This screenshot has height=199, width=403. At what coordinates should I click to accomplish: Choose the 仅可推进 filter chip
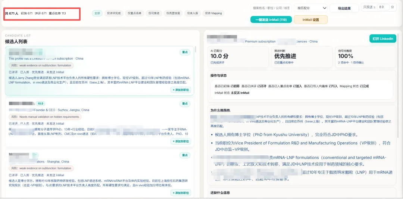pos(154,13)
